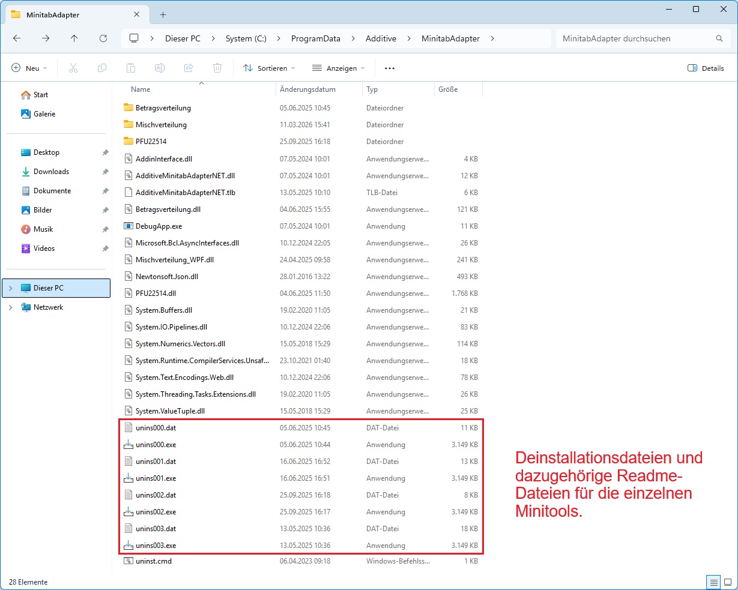Expand the Netzwerk tree node
738x590 pixels.
(10, 307)
